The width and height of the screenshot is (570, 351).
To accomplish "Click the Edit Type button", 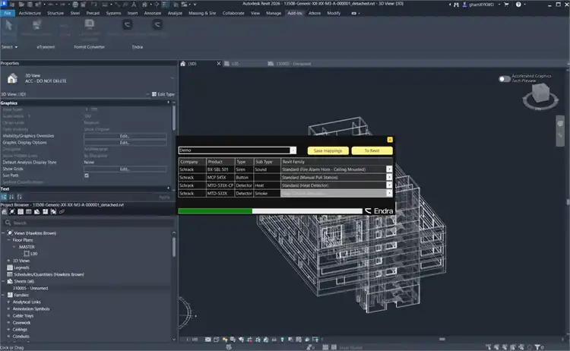I will [163, 94].
